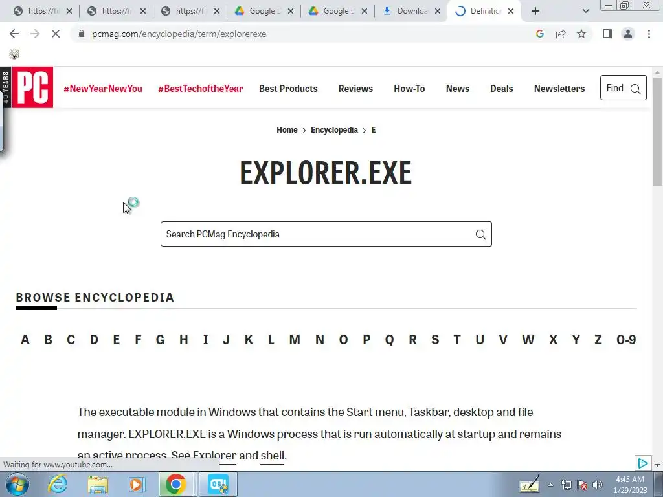Open Chrome three-dot menu
Screen dimensions: 663x497
pos(649,34)
